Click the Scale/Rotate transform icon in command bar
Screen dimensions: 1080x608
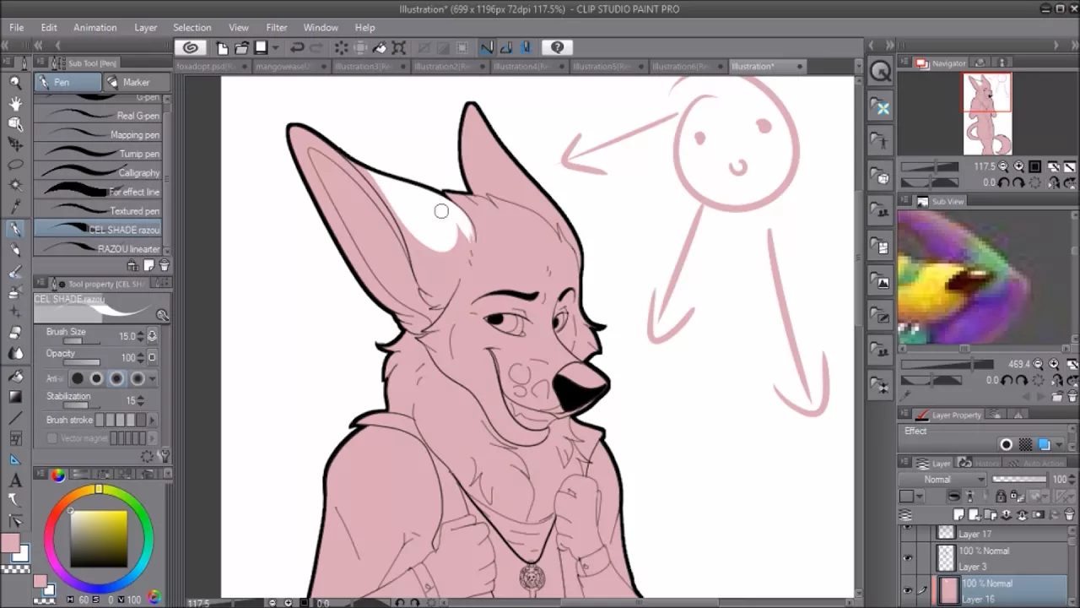click(399, 48)
